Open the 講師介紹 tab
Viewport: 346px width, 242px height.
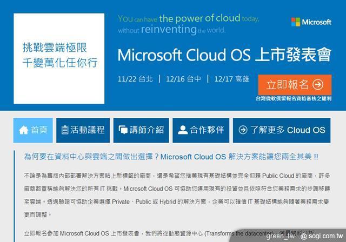(x=141, y=130)
